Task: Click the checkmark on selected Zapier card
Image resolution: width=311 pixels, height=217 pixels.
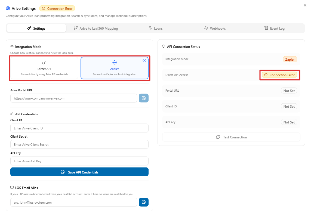Action: click(144, 61)
